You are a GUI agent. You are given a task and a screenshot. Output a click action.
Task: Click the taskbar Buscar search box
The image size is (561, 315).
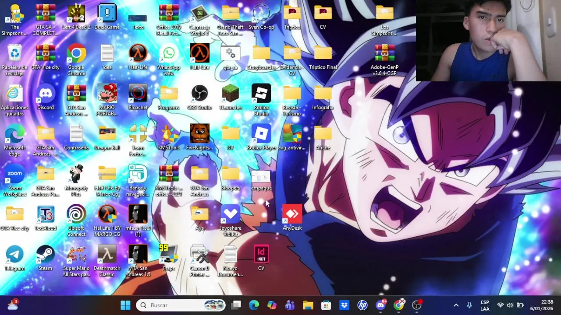coord(181,305)
